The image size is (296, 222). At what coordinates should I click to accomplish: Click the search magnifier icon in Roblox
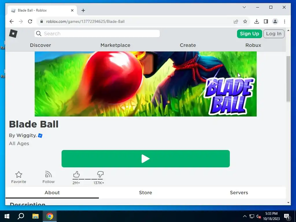(x=39, y=34)
